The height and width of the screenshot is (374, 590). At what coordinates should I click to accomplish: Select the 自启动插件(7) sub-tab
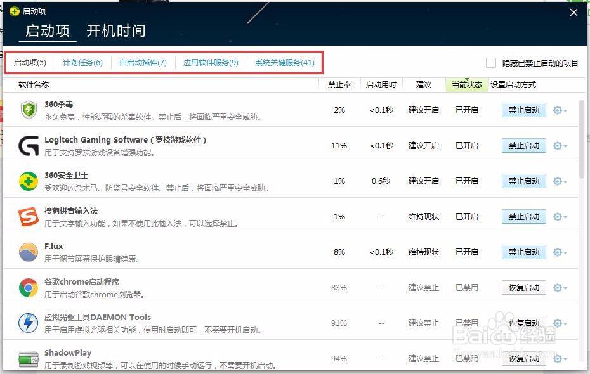click(x=143, y=62)
